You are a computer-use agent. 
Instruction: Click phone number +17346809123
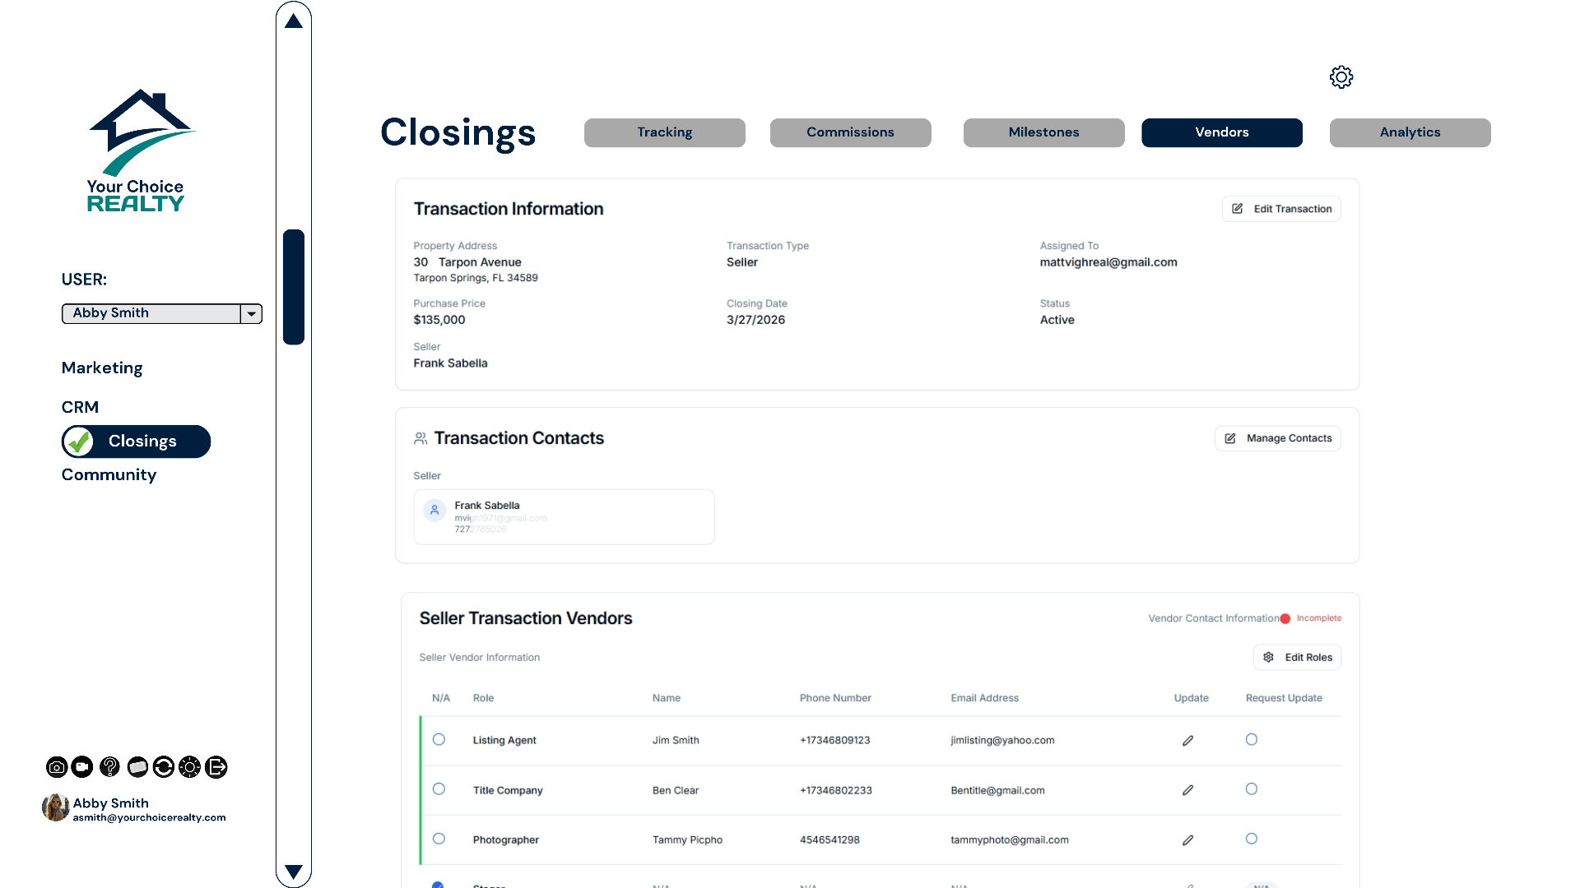click(x=834, y=741)
